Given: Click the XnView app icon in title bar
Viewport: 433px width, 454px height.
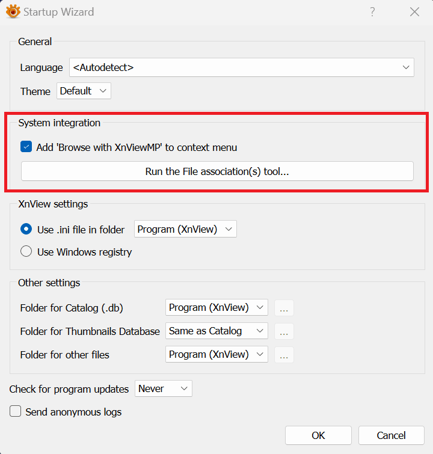Looking at the screenshot, I should pos(13,11).
